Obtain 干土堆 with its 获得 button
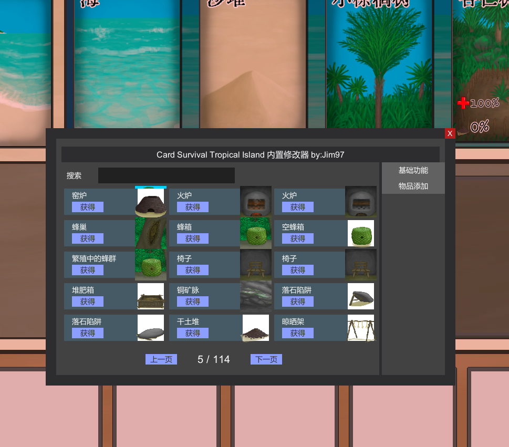Image resolution: width=509 pixels, height=447 pixels. click(x=192, y=333)
